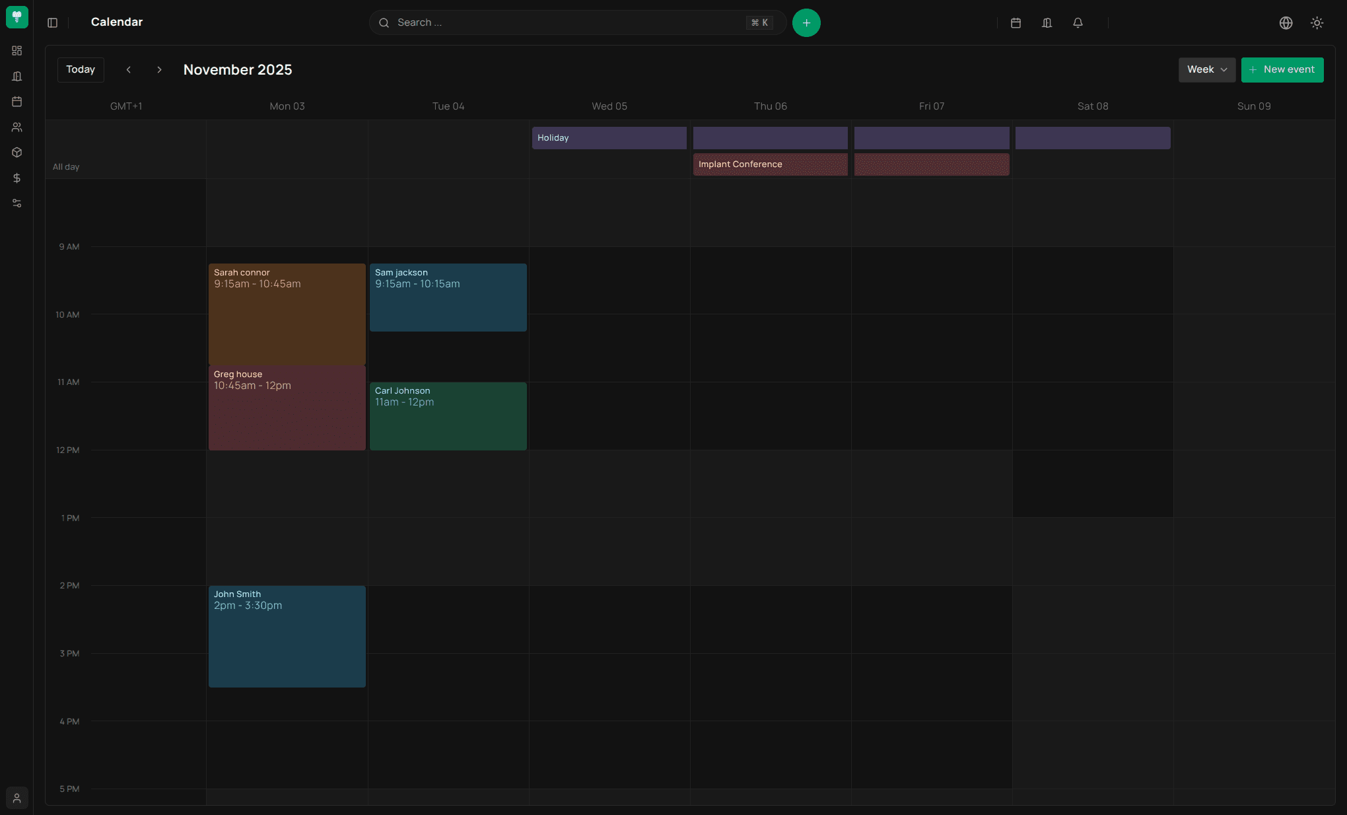The width and height of the screenshot is (1347, 815).
Task: Create an appointment with New event
Action: pyautogui.click(x=1282, y=69)
